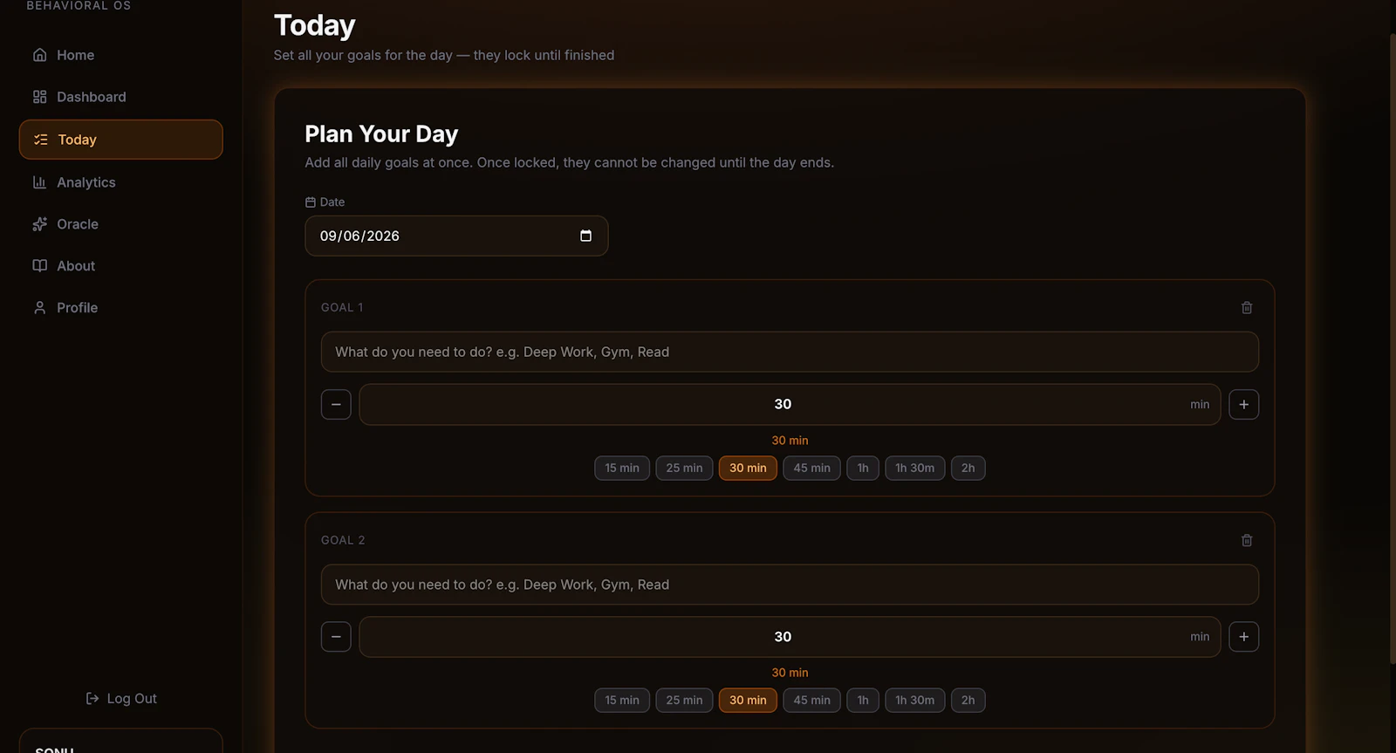Select 2h preset for Goal 1
The image size is (1396, 753).
pyautogui.click(x=968, y=468)
